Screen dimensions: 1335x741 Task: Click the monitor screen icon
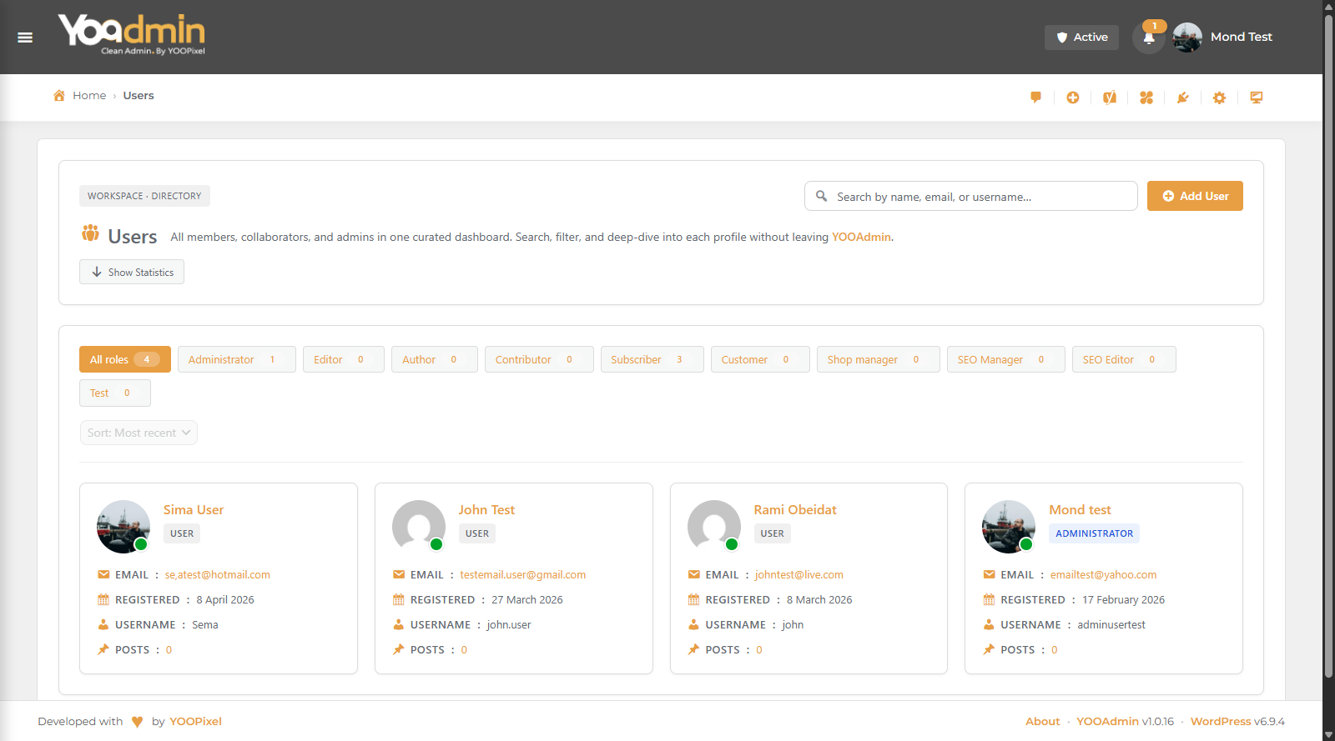point(1257,98)
